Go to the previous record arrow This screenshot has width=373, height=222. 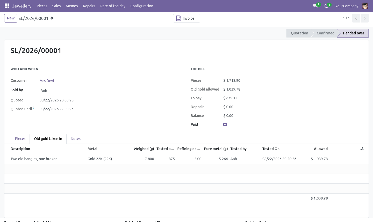pyautogui.click(x=356, y=18)
